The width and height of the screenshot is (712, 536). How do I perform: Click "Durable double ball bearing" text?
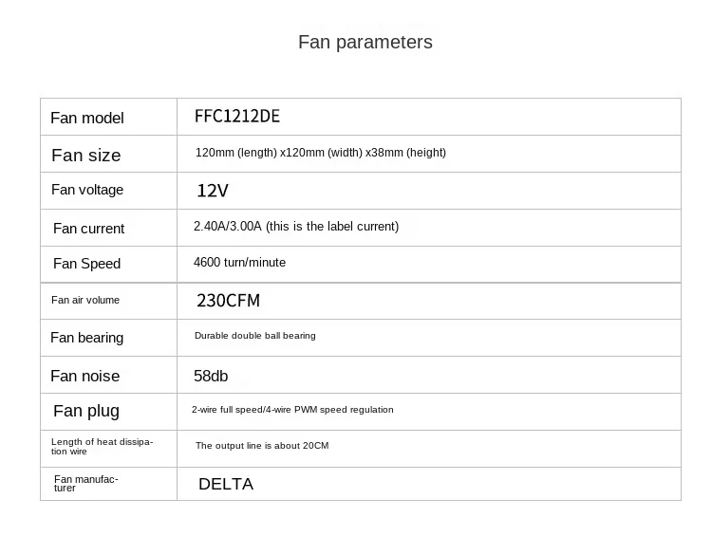pyautogui.click(x=255, y=336)
